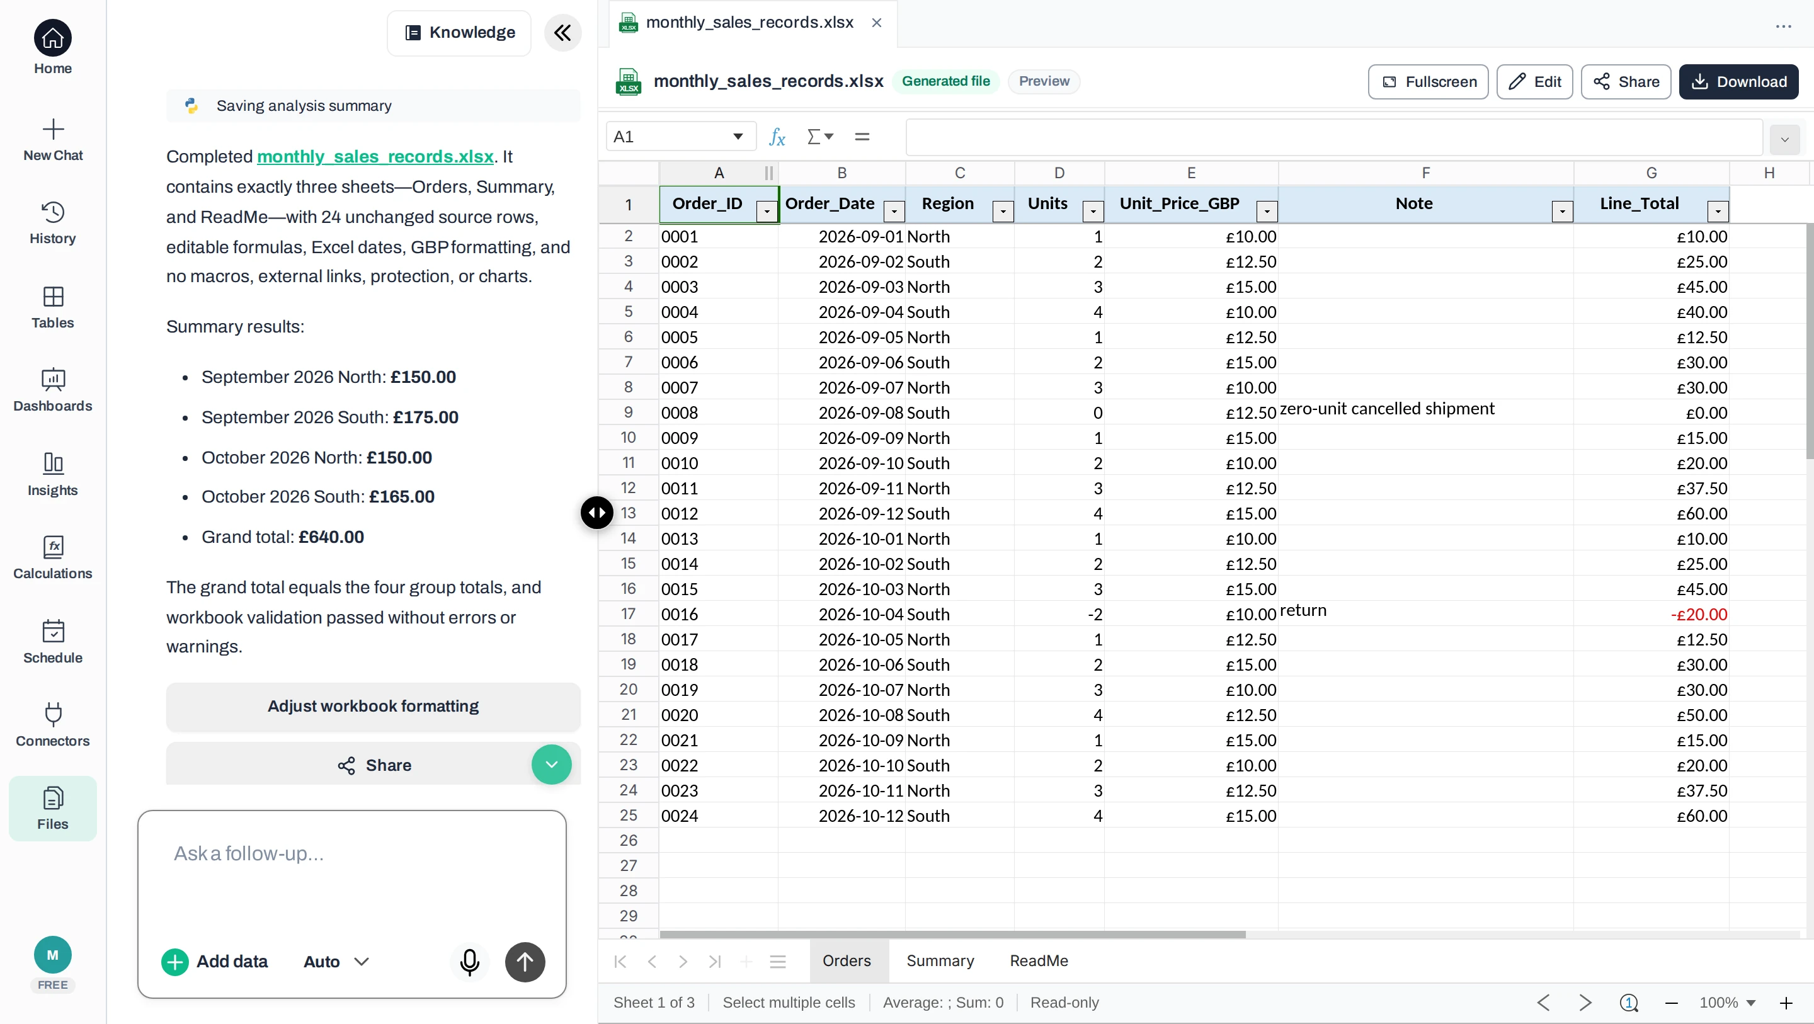Click the horizontal scrollbar of the spreadsheet
The width and height of the screenshot is (1814, 1024).
(952, 934)
